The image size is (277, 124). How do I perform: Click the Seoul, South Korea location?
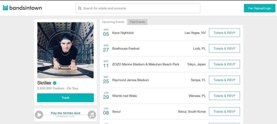(192, 111)
